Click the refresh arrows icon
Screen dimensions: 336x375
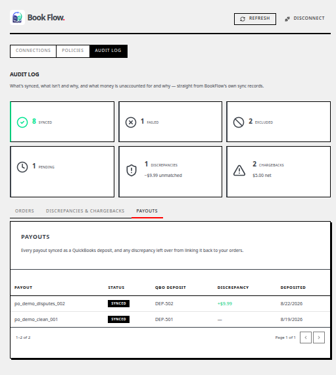(x=243, y=19)
